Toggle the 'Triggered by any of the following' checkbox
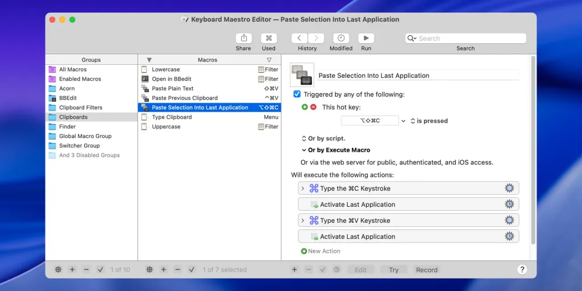Screen dimensions: 582x291 pyautogui.click(x=297, y=94)
